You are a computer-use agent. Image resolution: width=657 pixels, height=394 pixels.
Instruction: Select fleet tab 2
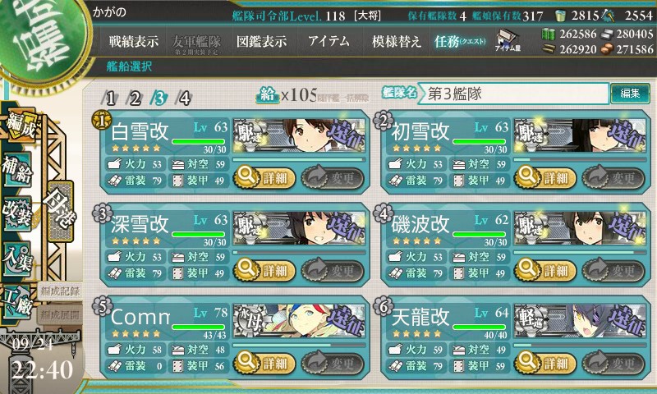tap(135, 98)
